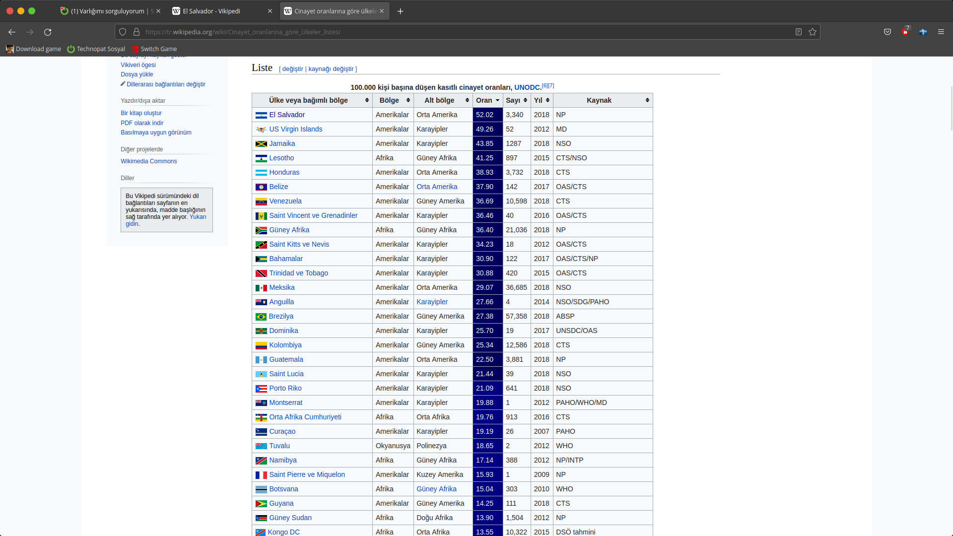Open a new tab with plus button
The width and height of the screenshot is (953, 536).
[401, 11]
